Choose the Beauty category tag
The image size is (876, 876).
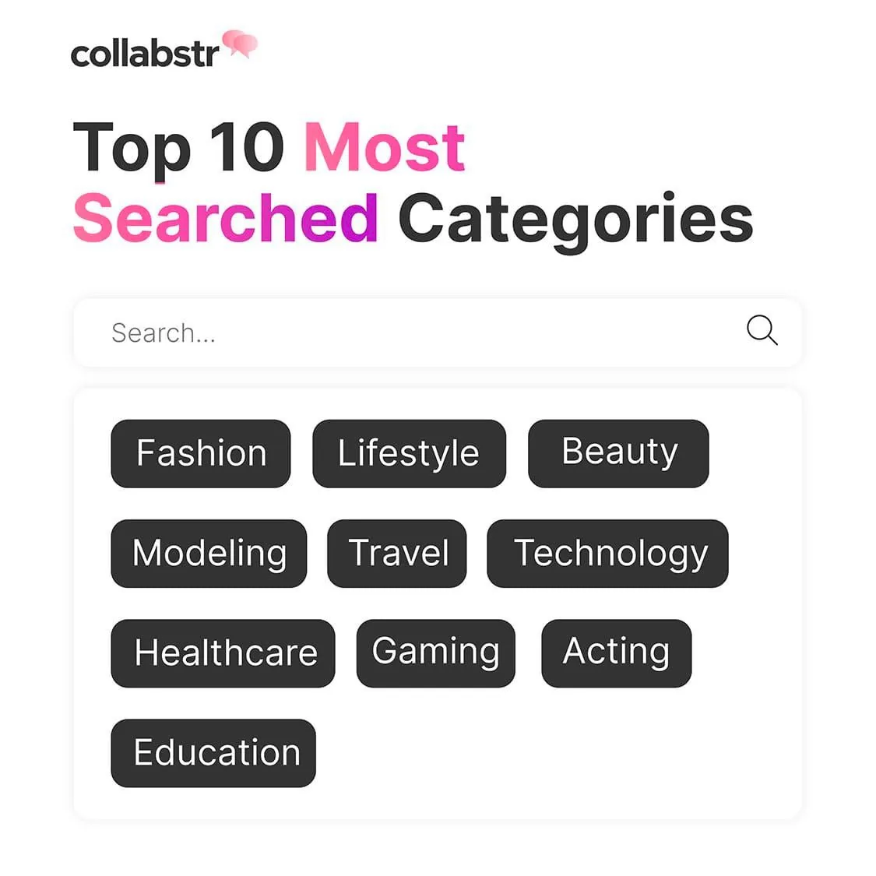[x=618, y=453]
